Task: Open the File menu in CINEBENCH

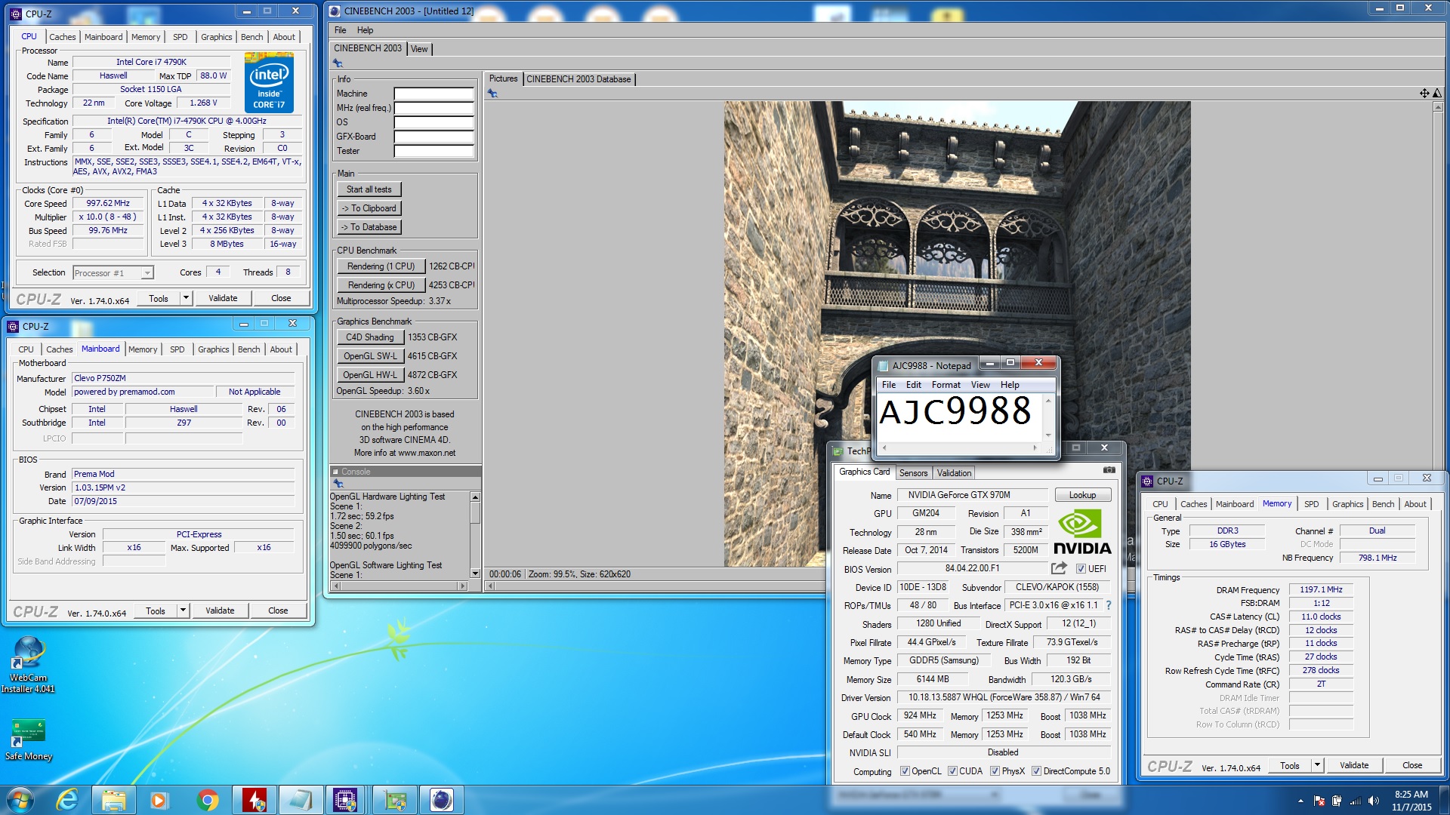Action: 341,30
